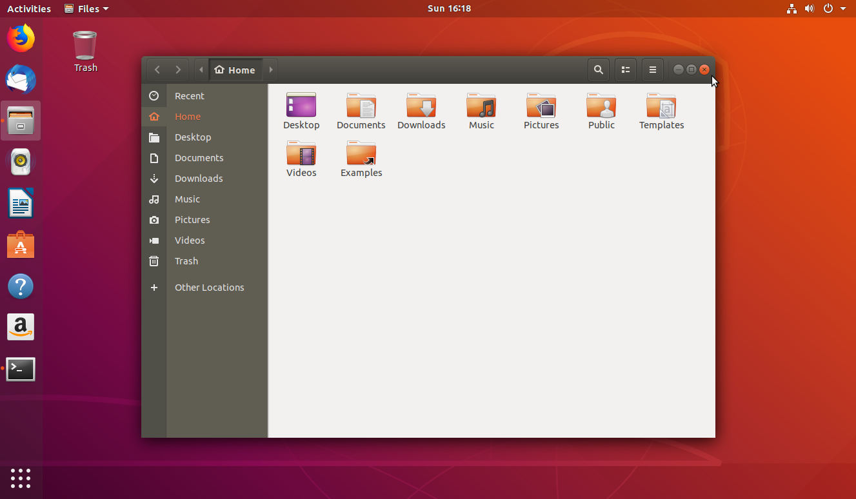Viewport: 856px width, 499px height.
Task: Open Ubuntu Software from the dock
Action: (x=21, y=244)
